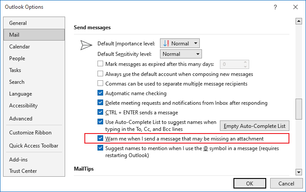Click the paper airplane send icon
Image resolution: width=306 pixels, height=192 pixels.
86,45
